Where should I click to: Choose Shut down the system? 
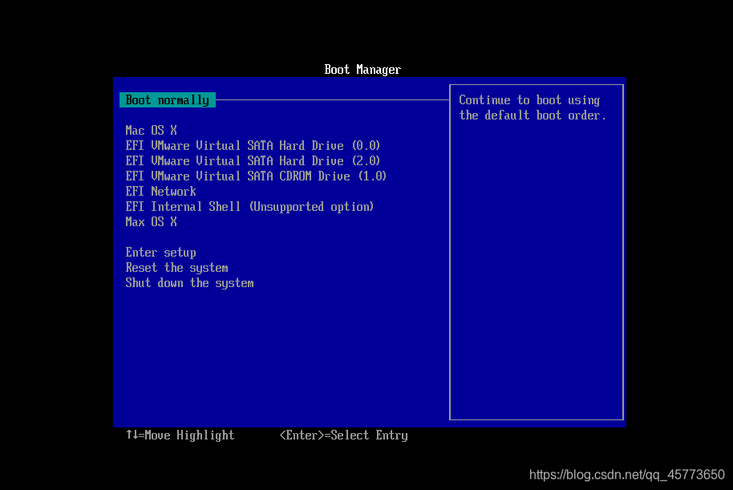click(x=189, y=283)
